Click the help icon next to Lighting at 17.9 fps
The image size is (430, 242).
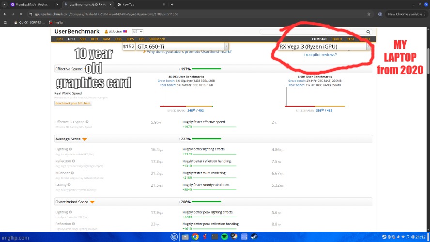pyautogui.click(x=70, y=212)
